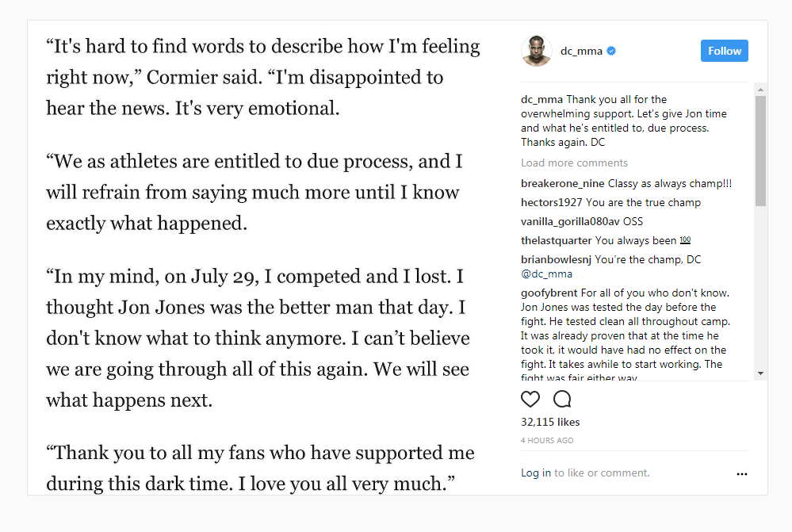Open the dc_mma profile avatar photo
792x532 pixels.
coord(537,51)
